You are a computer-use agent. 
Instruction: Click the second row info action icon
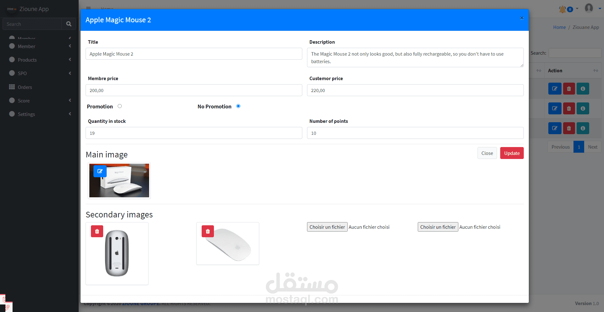pos(583,108)
